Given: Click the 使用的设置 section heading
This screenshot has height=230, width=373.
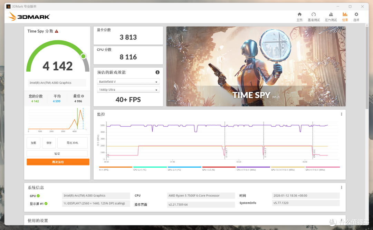Looking at the screenshot, I should [38, 221].
